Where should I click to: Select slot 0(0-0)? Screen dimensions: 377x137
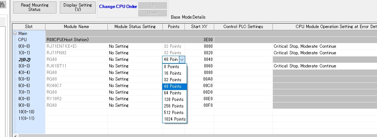pos(24,46)
